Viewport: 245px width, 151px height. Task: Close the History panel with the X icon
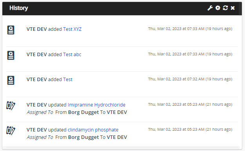(232, 8)
